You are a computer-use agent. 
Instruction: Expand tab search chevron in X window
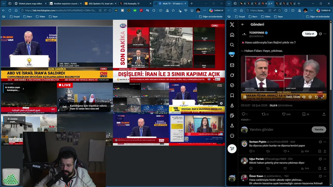pyautogui.click(x=229, y=3)
